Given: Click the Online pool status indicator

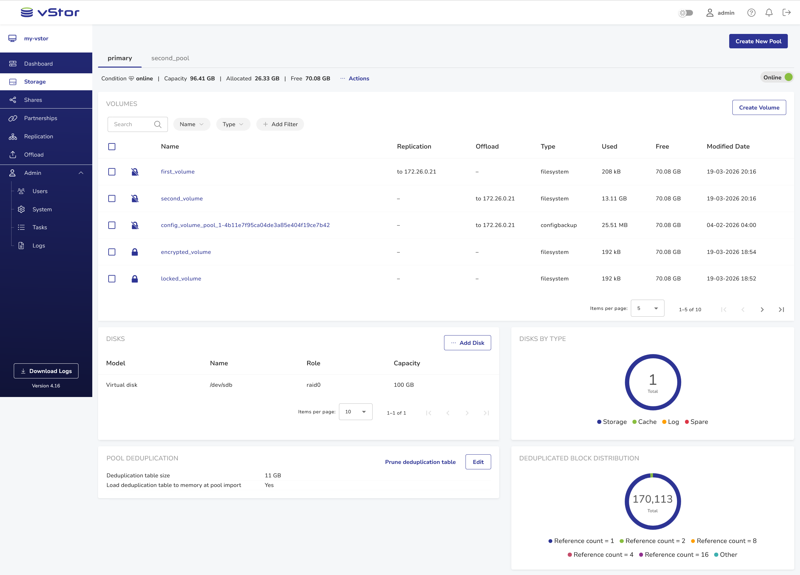Looking at the screenshot, I should point(777,77).
